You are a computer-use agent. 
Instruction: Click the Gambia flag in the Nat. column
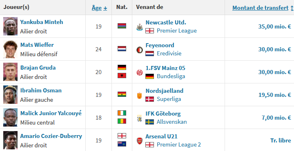click(x=122, y=26)
